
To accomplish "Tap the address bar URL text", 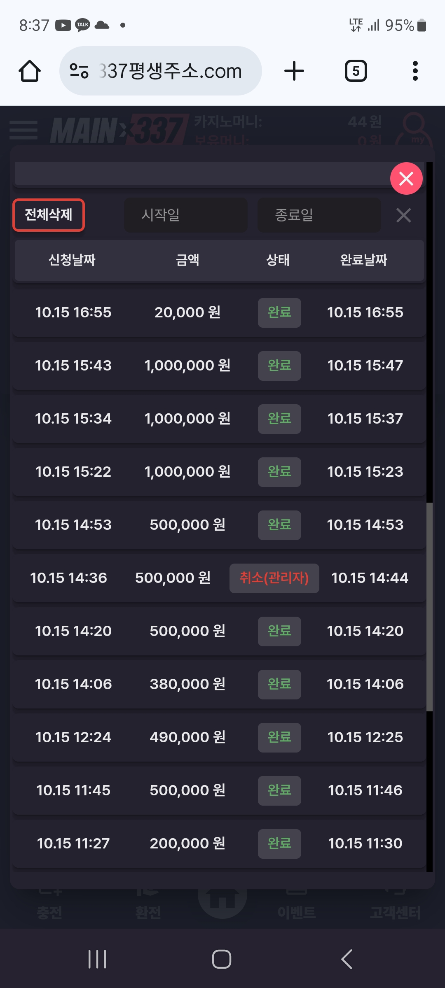I will 171,71.
